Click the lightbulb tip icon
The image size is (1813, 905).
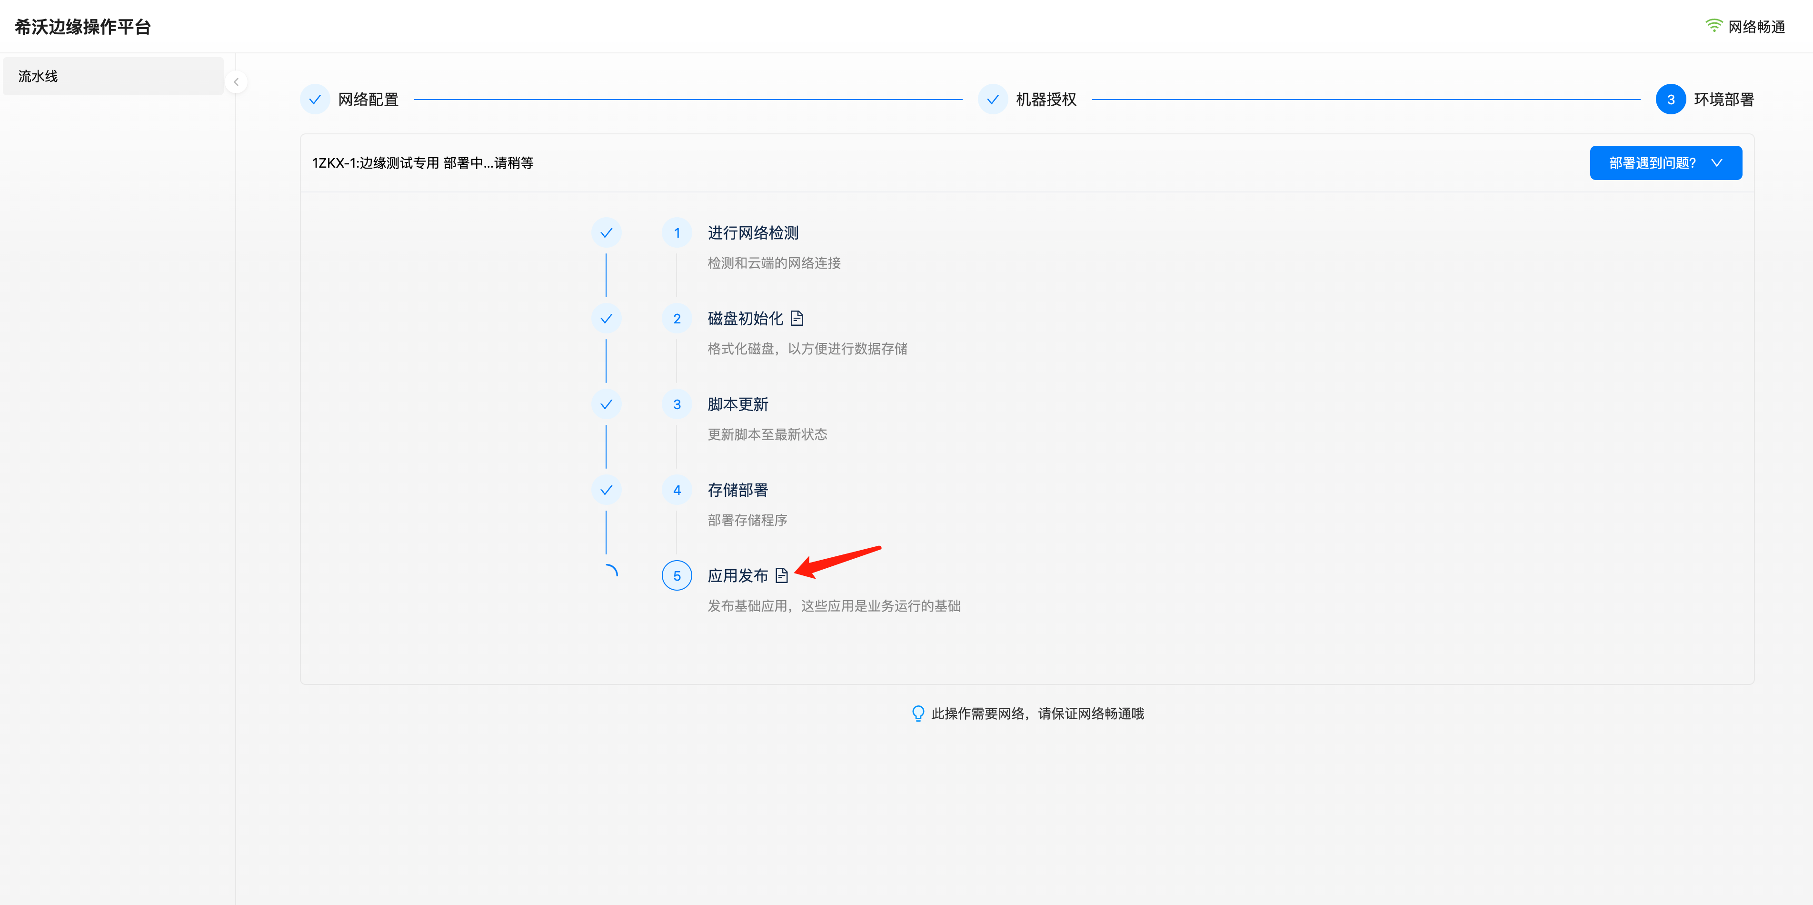[918, 714]
